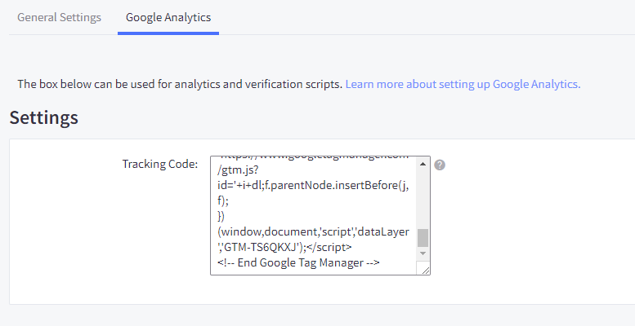635x326 pixels.
Task: Click the Settings heading
Action: [44, 117]
